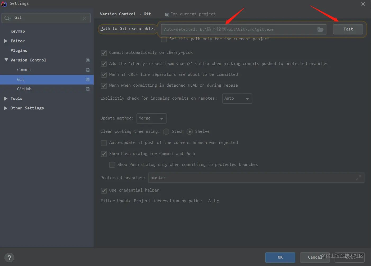Open incoming commits check Auto dropdown
Viewport: 371px width, 266px height.
[237, 99]
